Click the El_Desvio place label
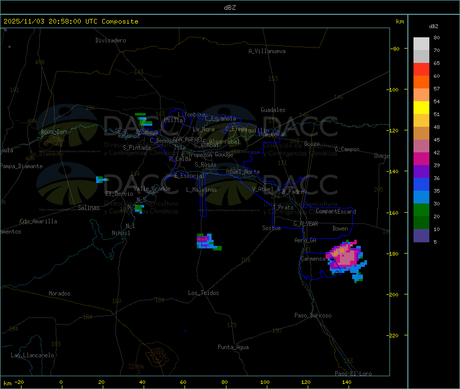The width and height of the screenshot is (460, 389). coord(119,194)
